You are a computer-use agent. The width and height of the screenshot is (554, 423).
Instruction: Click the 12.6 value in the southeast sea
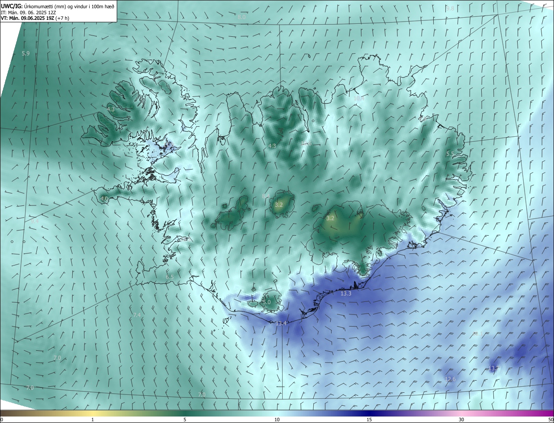tap(450, 379)
